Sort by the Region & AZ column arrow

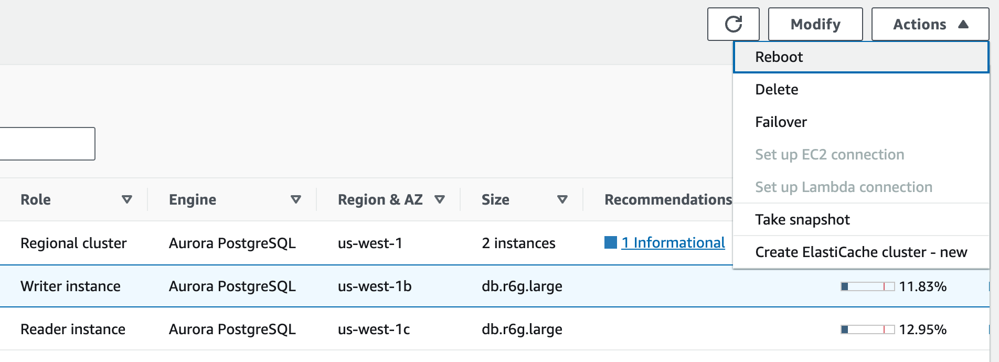(x=440, y=199)
